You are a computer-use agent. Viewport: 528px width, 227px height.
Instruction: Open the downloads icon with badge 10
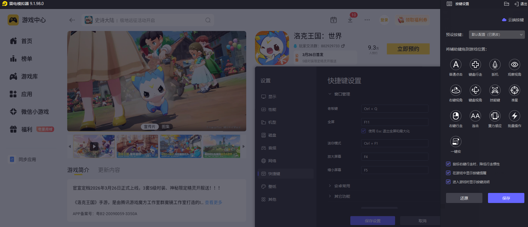350,20
